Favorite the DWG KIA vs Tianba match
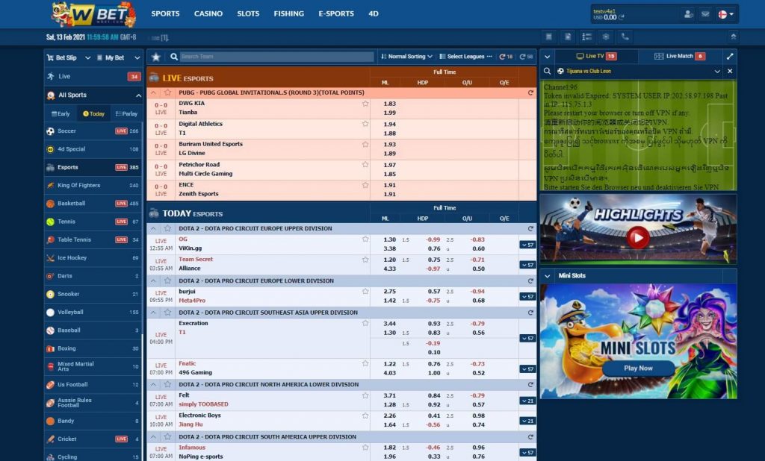Screen dimensions: 765x461 pyautogui.click(x=365, y=104)
